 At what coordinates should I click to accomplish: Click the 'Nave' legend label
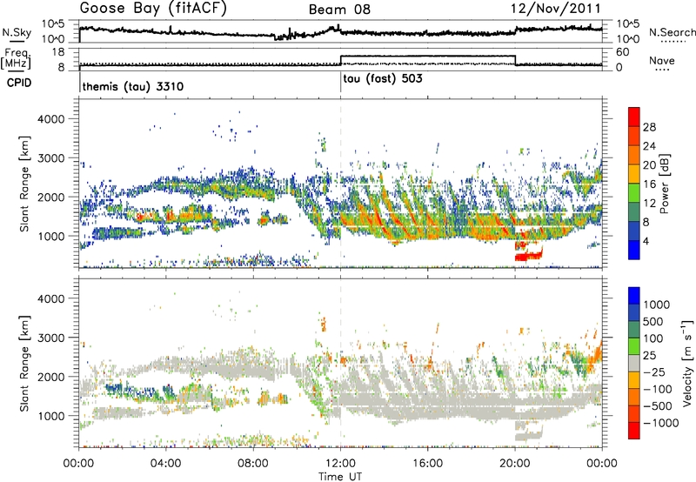pyautogui.click(x=662, y=61)
